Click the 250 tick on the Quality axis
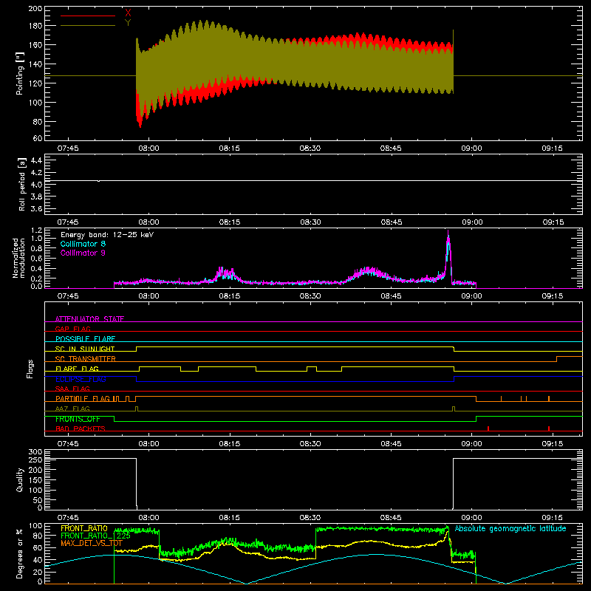The height and width of the screenshot is (591, 591). (35, 460)
